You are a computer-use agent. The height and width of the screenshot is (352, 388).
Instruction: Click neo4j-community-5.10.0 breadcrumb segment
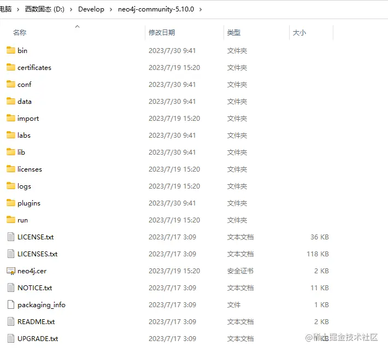pos(156,9)
